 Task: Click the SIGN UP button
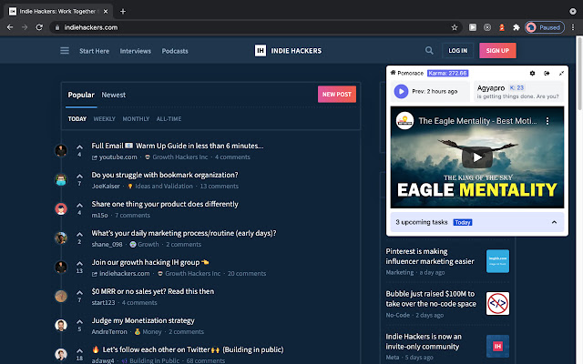coord(497,51)
